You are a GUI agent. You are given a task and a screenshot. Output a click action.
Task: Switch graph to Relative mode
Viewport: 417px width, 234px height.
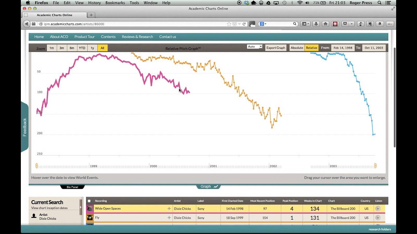[311, 48]
